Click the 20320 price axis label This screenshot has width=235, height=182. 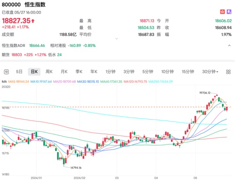[6, 87]
